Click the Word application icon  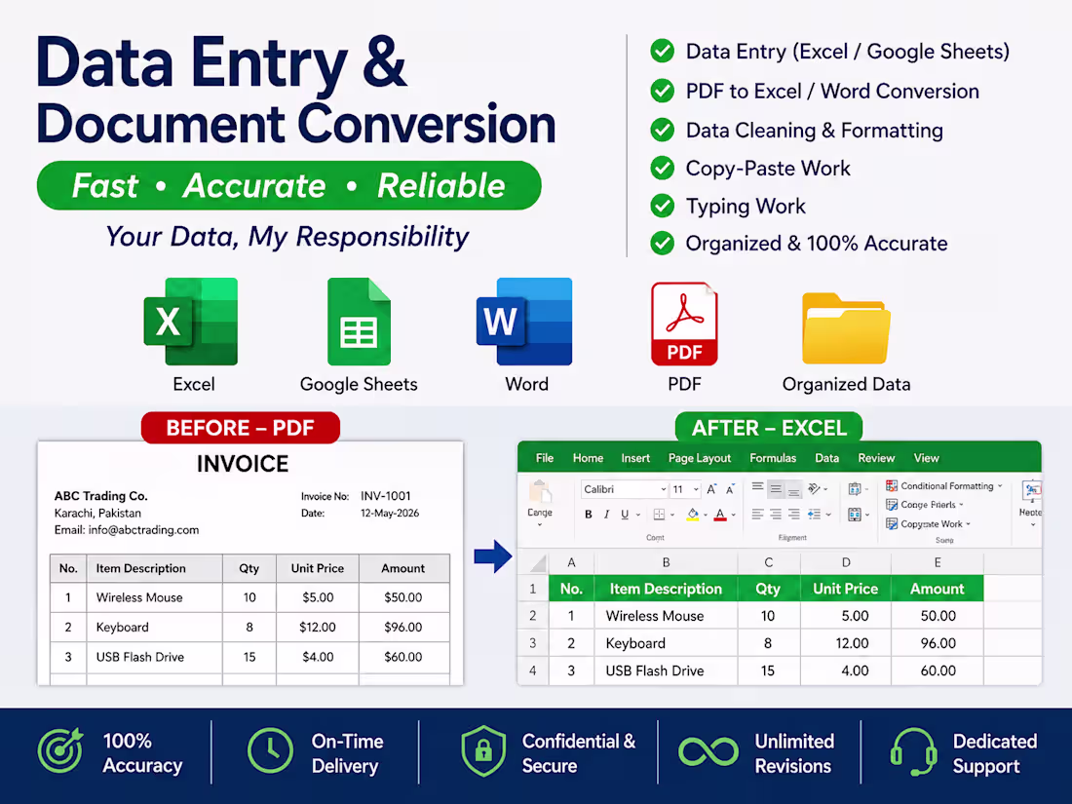(524, 322)
